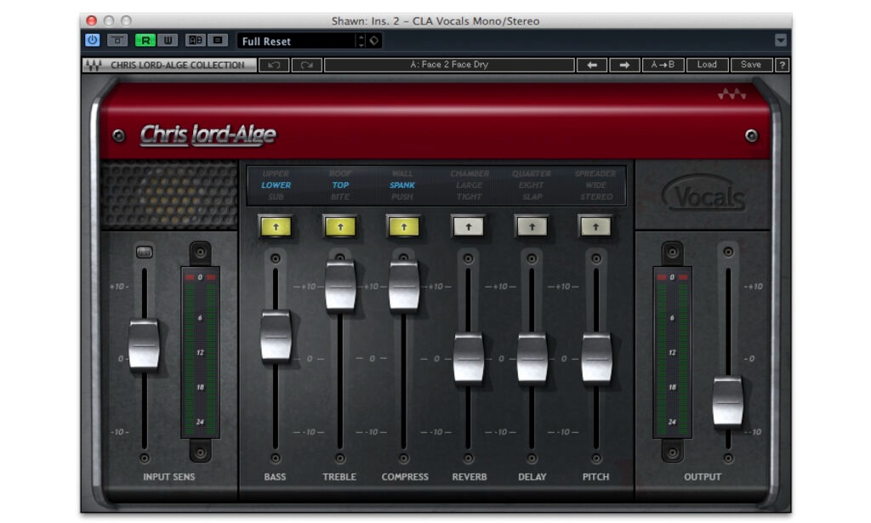
Task: Switch A/B settings comparison button
Action: pyautogui.click(x=195, y=41)
